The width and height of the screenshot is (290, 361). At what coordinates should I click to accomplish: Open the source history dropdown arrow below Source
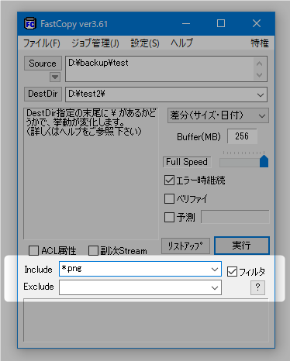tap(55, 77)
